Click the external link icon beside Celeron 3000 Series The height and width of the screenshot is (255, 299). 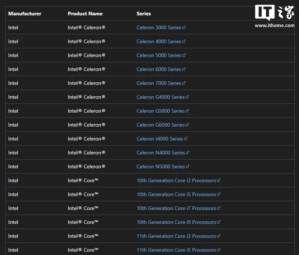coord(183,27)
